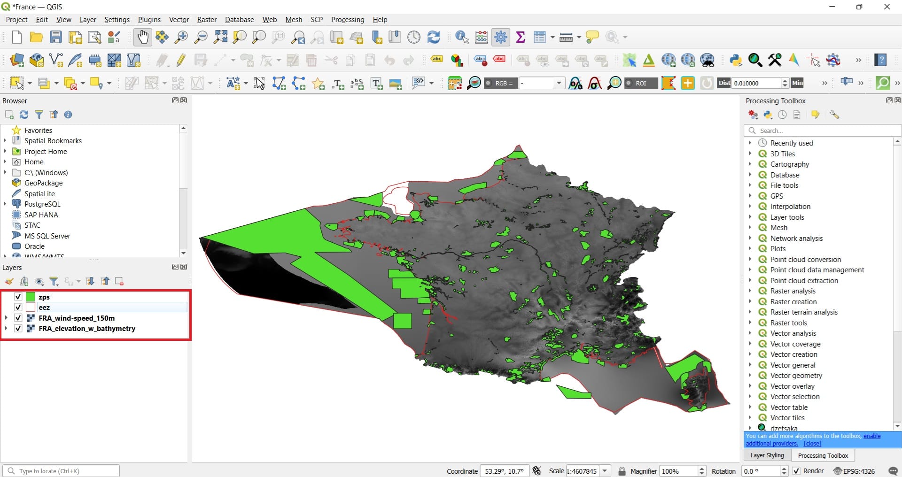Expand the FRA_elevation_w_bathymetry layer legend
Viewport: 902px width, 477px height.
click(6, 329)
